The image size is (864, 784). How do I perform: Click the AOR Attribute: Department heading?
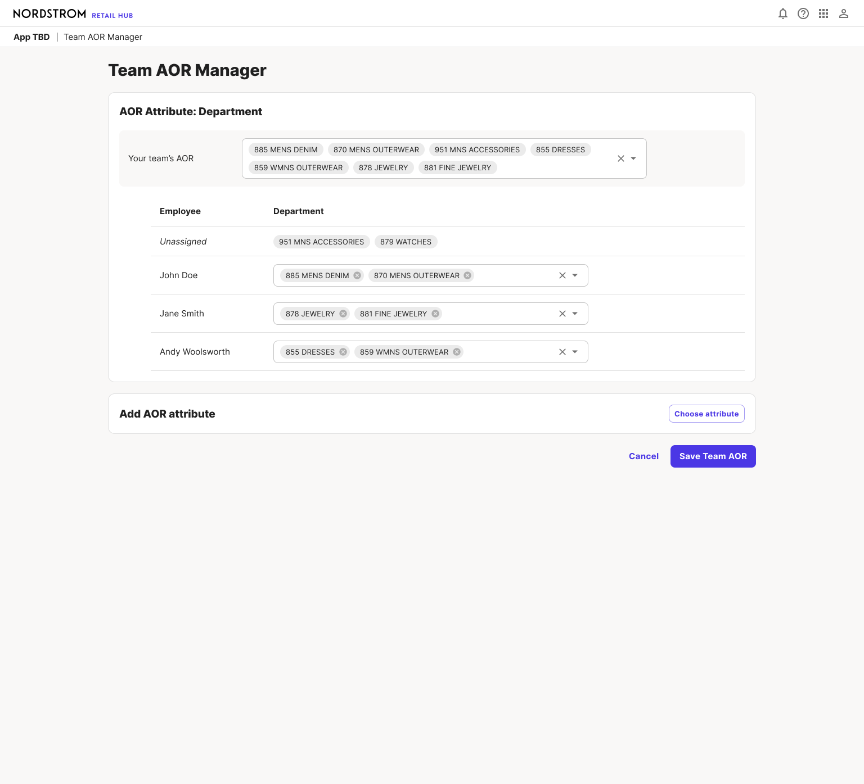[191, 111]
